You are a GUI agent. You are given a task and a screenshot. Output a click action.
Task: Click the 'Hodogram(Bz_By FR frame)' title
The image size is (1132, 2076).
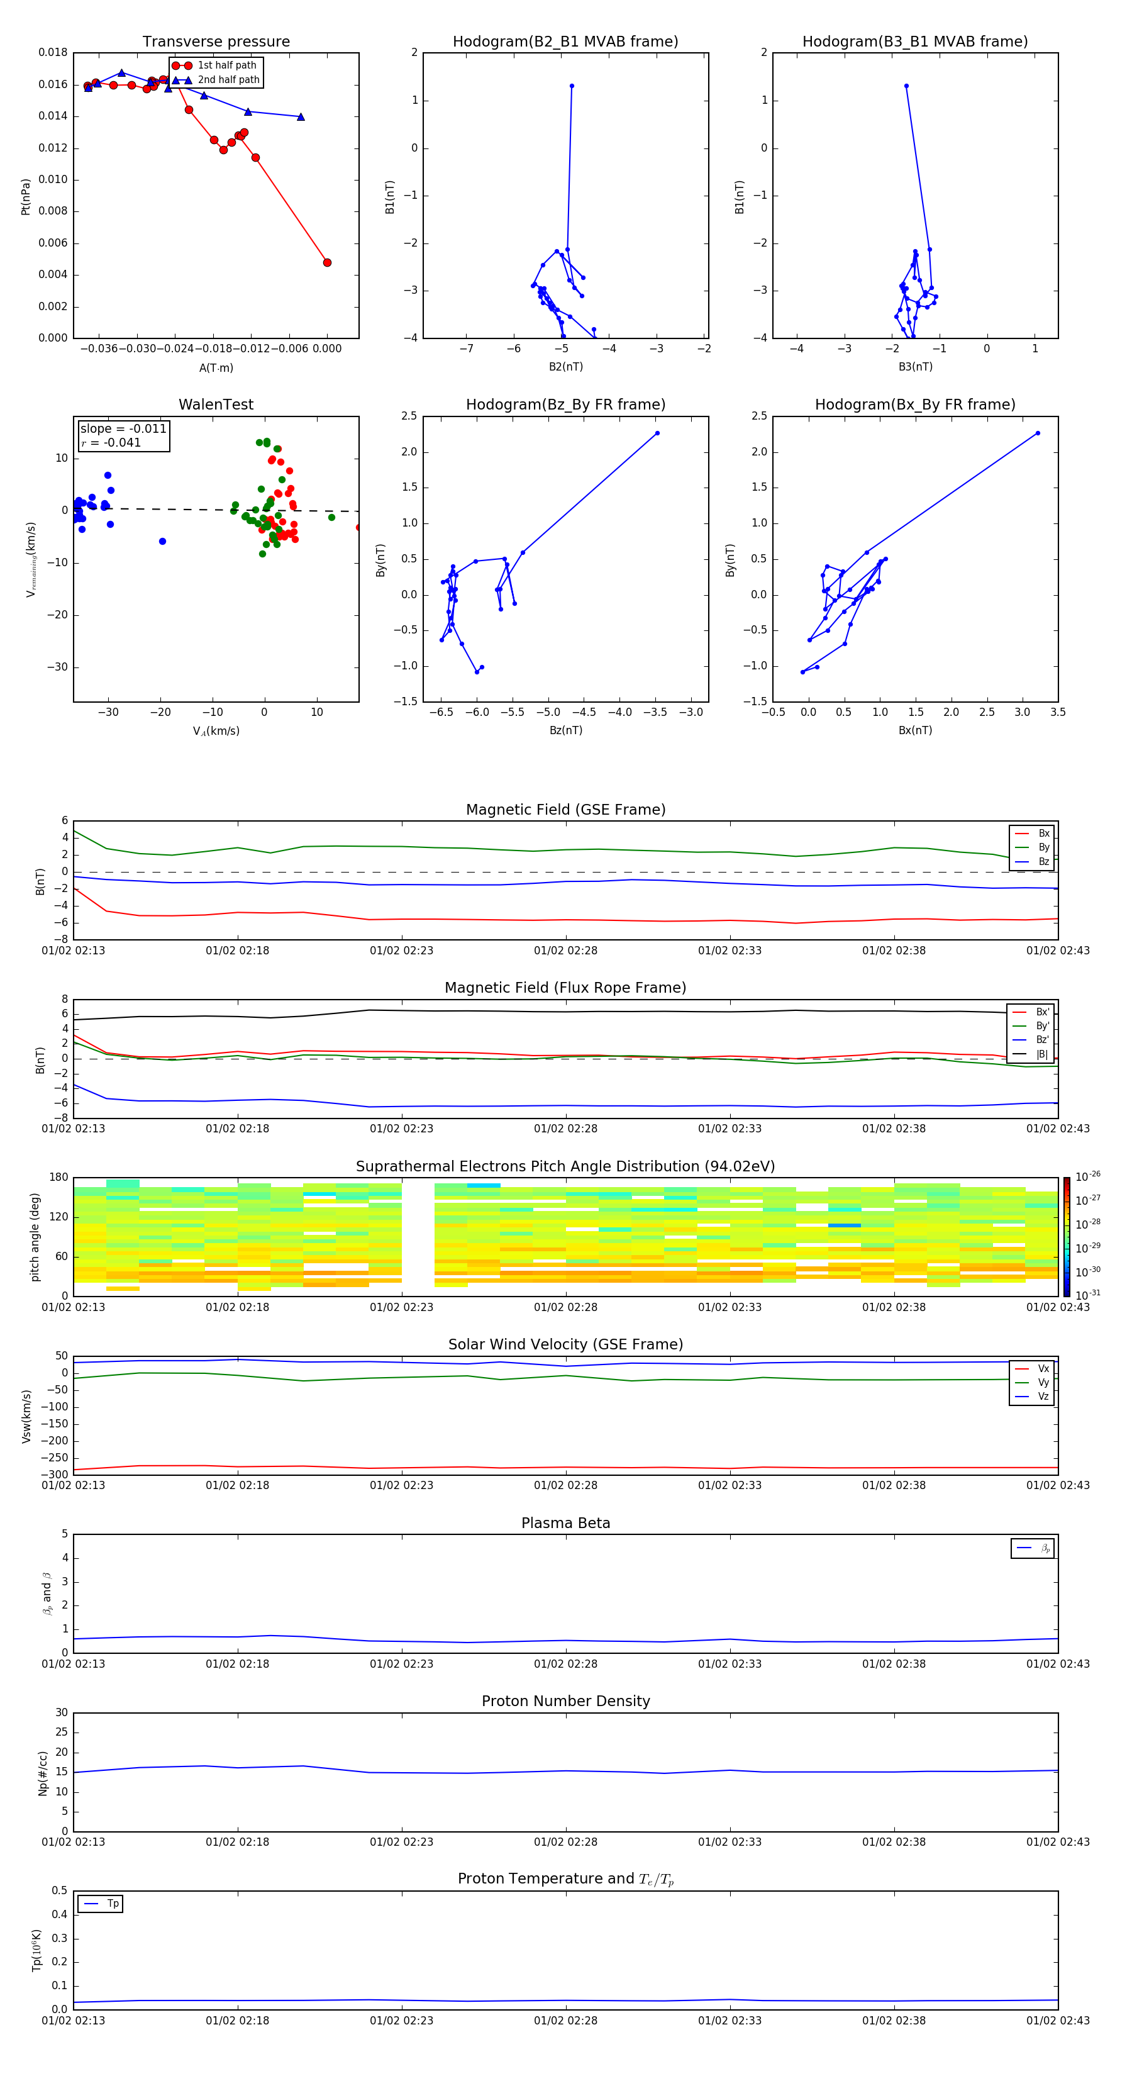click(x=565, y=405)
